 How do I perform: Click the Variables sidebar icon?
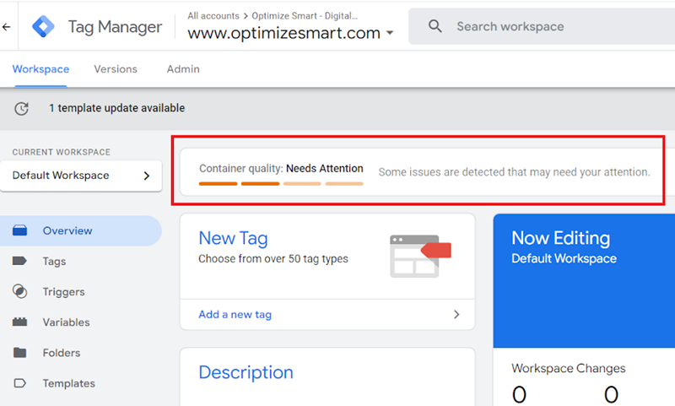coord(19,322)
